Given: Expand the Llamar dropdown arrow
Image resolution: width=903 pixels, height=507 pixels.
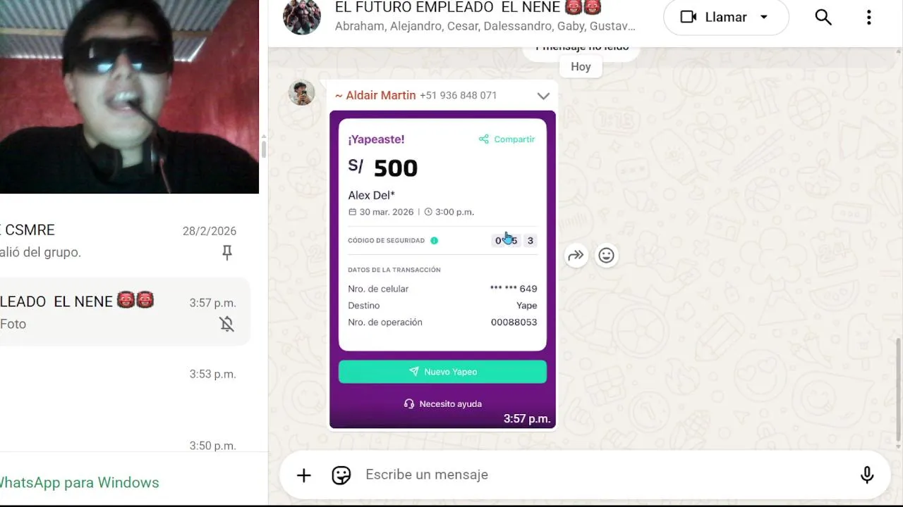Looking at the screenshot, I should point(764,17).
